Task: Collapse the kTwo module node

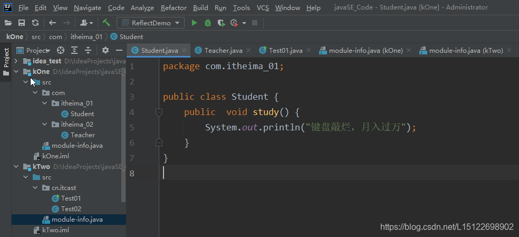Action: (16, 167)
